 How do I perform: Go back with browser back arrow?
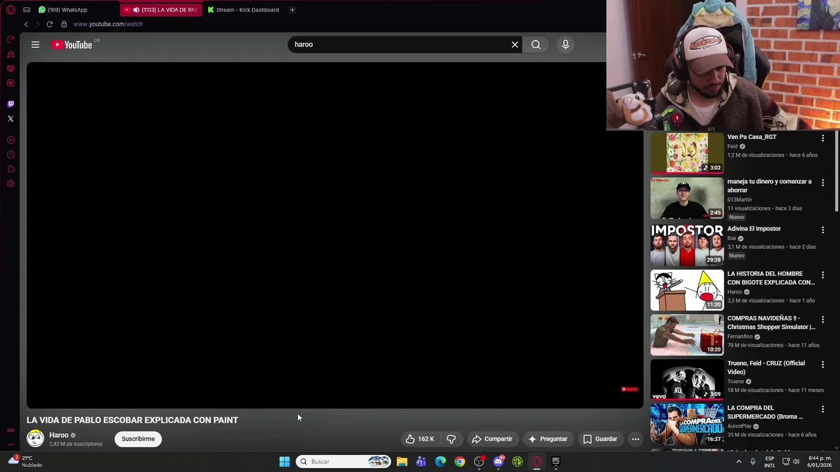click(26, 24)
